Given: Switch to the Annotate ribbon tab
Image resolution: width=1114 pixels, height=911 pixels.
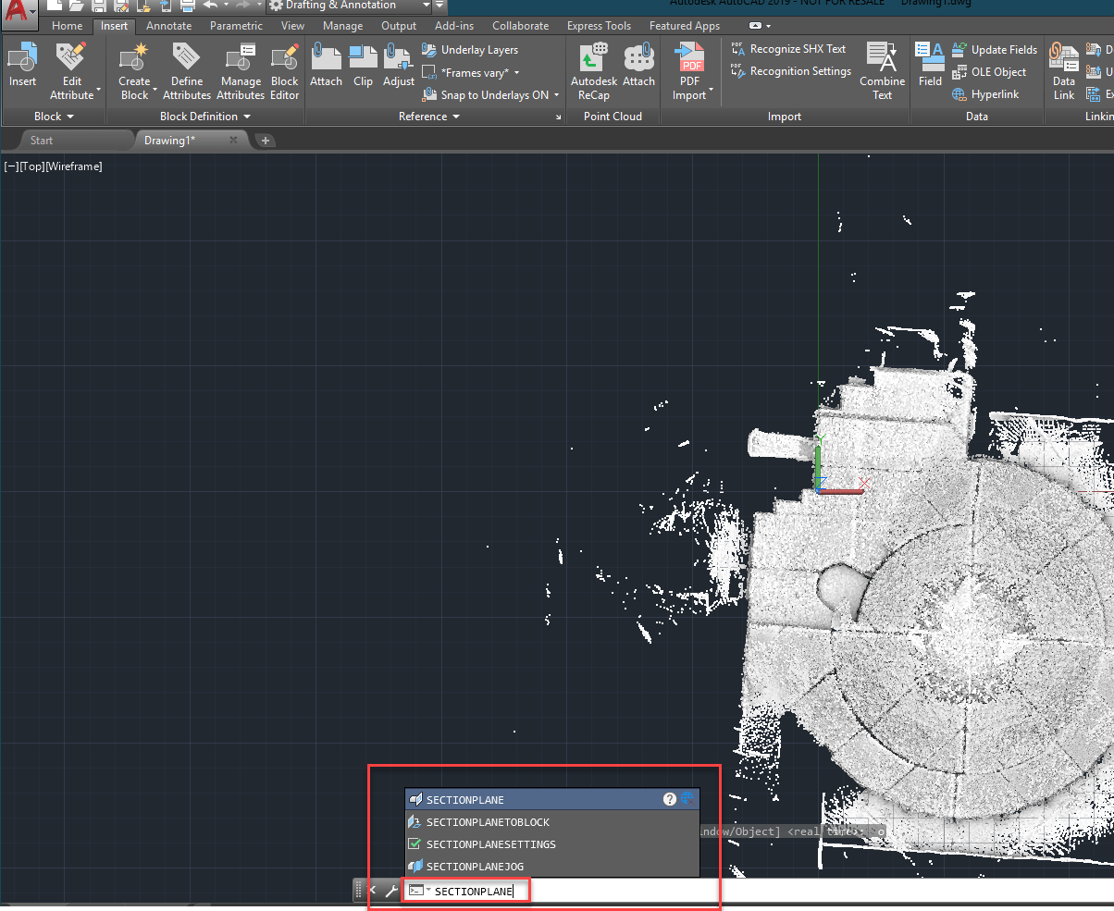Looking at the screenshot, I should point(168,26).
